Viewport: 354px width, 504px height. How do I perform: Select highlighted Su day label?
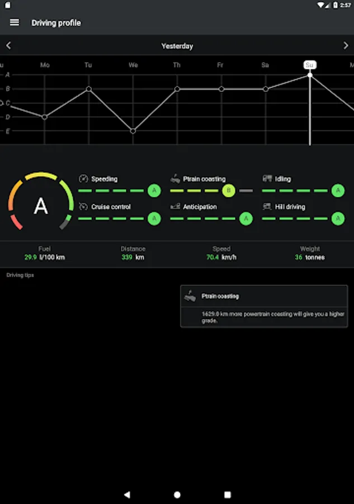tap(310, 65)
